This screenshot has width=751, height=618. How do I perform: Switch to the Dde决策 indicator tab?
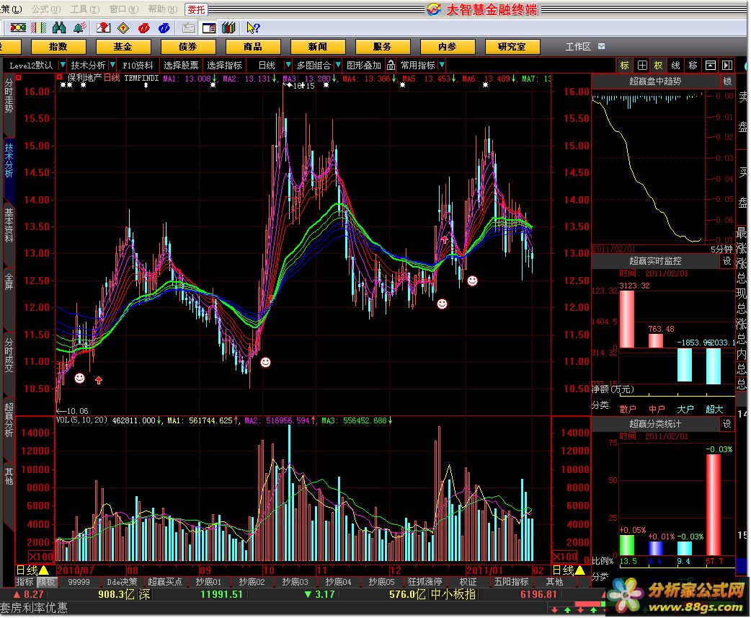pyautogui.click(x=122, y=582)
